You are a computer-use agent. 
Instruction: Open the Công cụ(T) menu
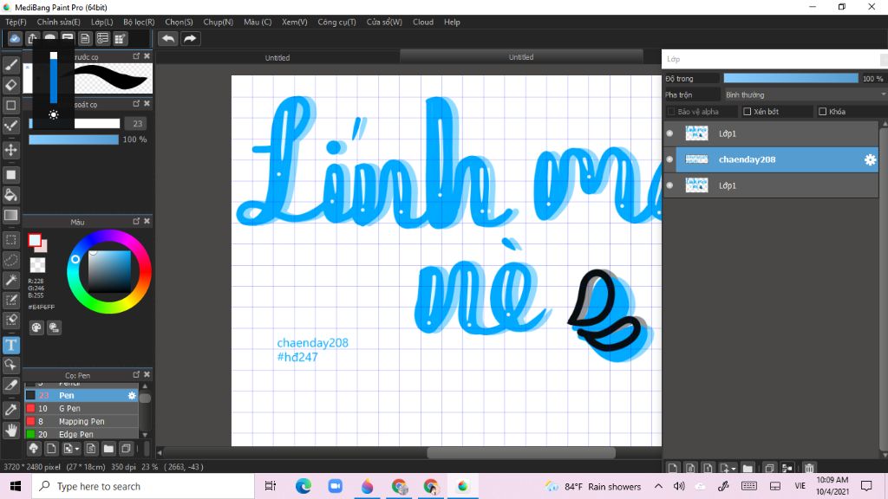click(336, 22)
